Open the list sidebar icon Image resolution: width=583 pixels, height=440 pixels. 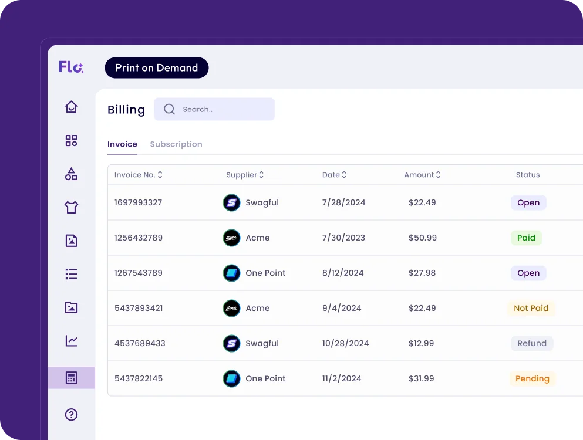pyautogui.click(x=71, y=274)
